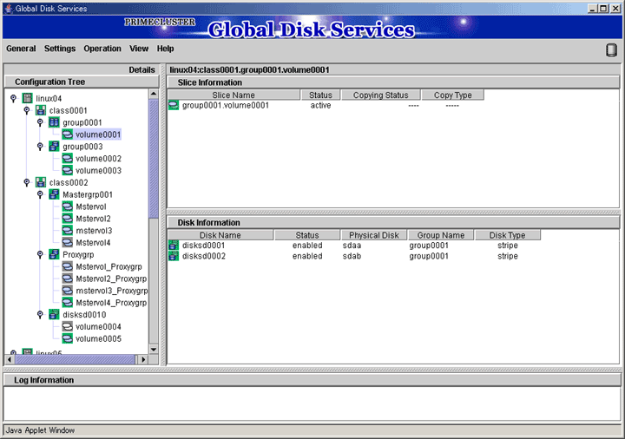Click the tree scroll-left arrow
625x439 pixels.
pyautogui.click(x=10, y=359)
